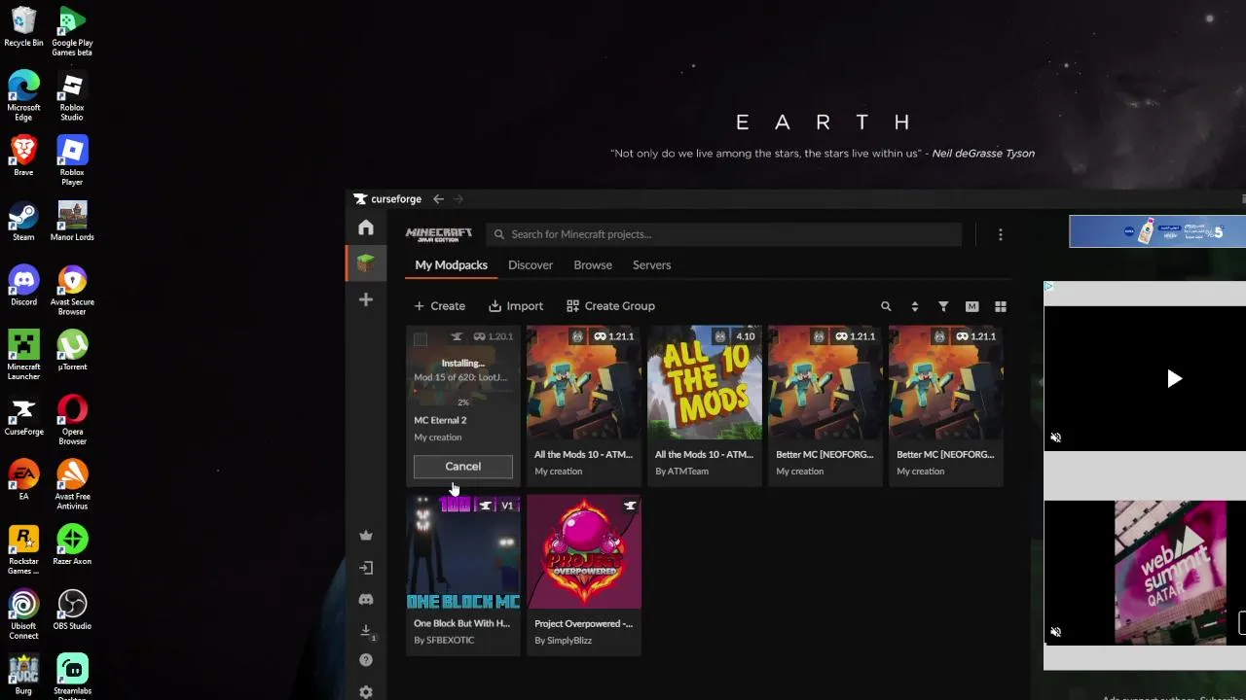Image resolution: width=1246 pixels, height=700 pixels.
Task: Add a new game with the sidebar plus
Action: pyautogui.click(x=366, y=299)
